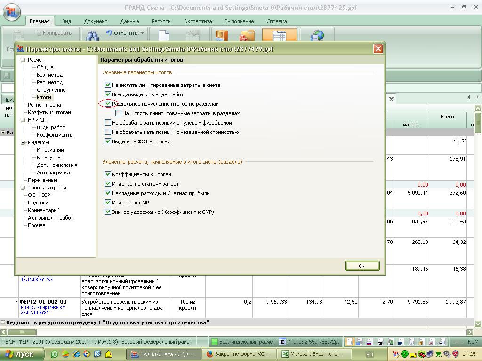
Task: Select Округление in the settings tree
Action: coord(51,90)
